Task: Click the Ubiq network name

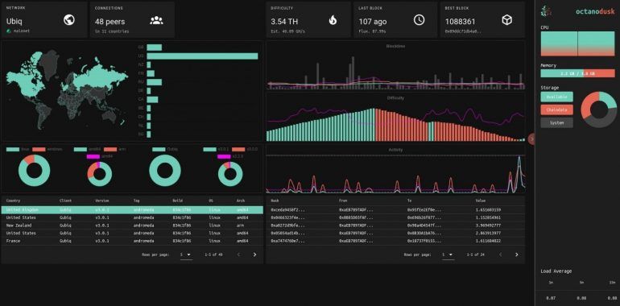Action: pos(14,22)
